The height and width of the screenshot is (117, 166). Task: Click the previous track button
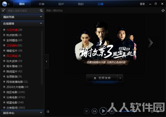pyautogui.click(x=94, y=111)
